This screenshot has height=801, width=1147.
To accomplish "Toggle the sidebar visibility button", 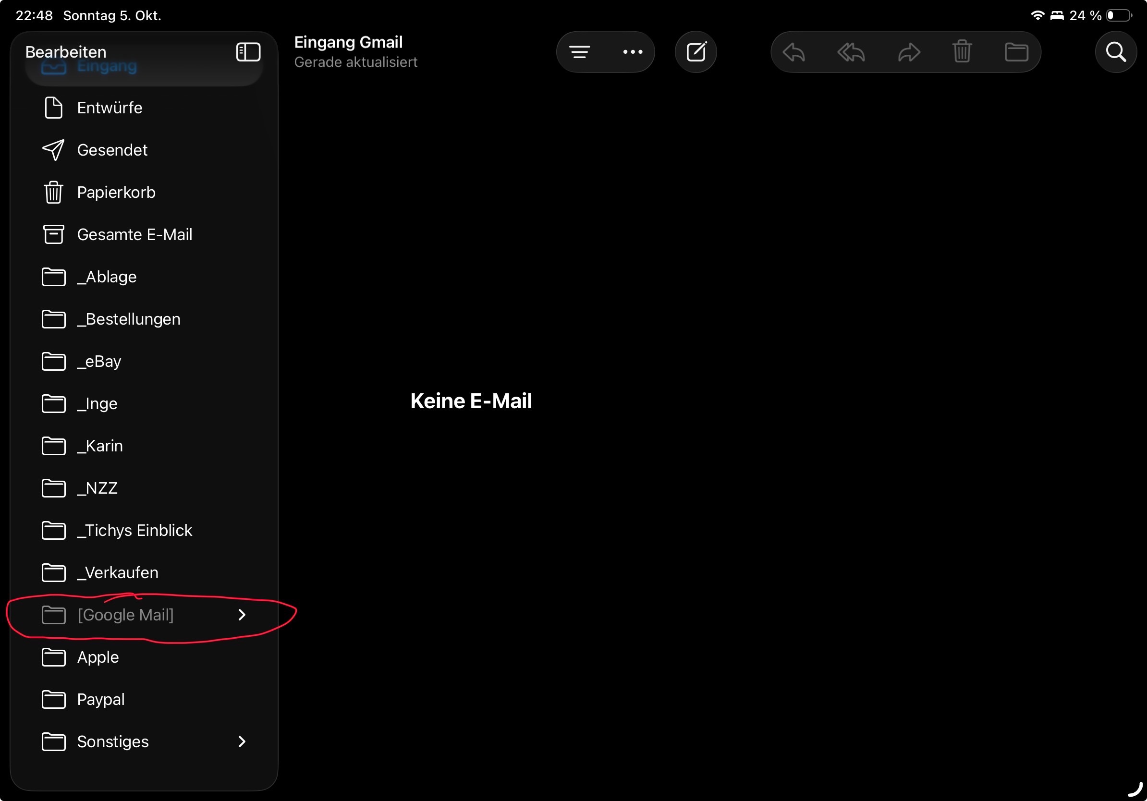I will (248, 52).
